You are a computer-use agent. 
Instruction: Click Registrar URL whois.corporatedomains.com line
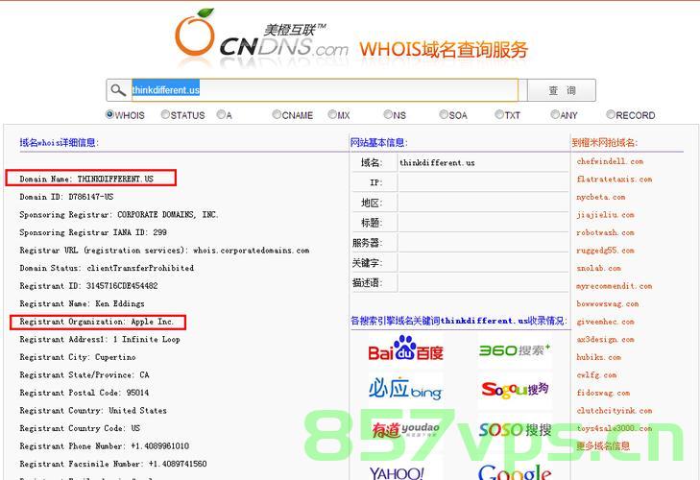165,251
